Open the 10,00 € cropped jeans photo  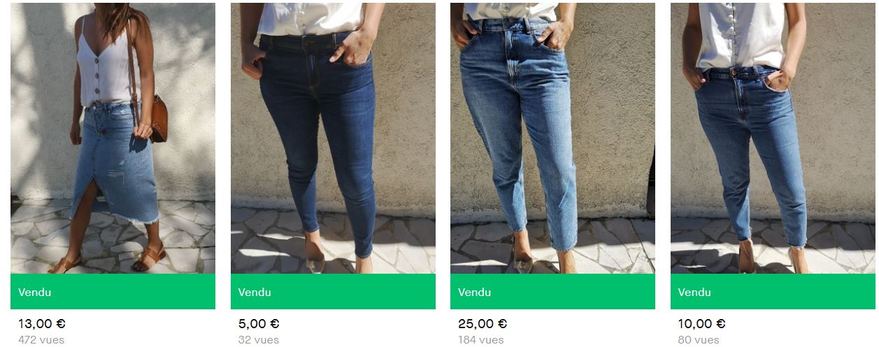(x=773, y=138)
